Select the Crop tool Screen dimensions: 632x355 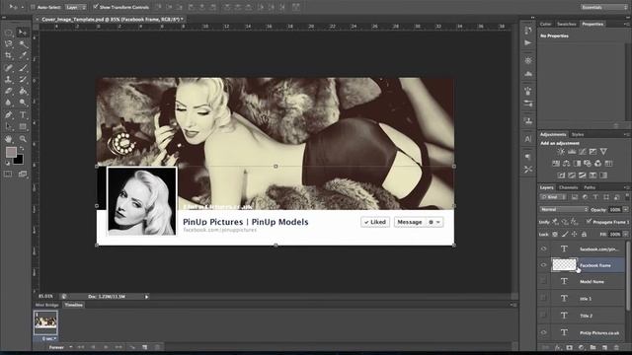(9, 55)
